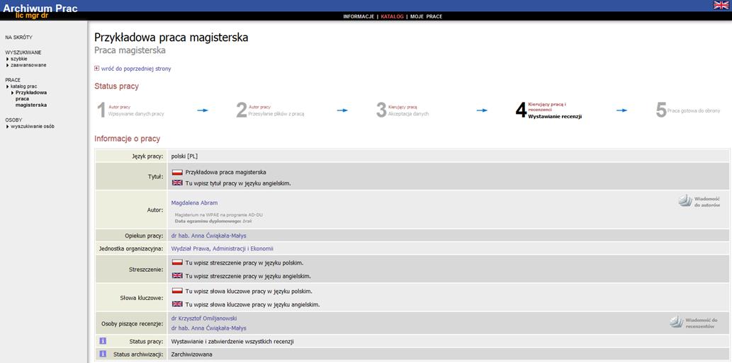Click 'Wystawianie i zatwierdzenie wszystkich recenzji' status text
Screen dimensions: 732x363
232,342
